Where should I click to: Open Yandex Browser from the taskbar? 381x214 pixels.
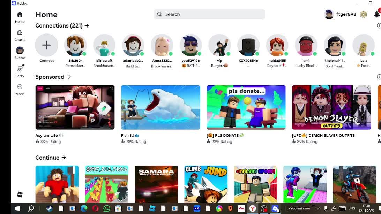tap(253, 208)
